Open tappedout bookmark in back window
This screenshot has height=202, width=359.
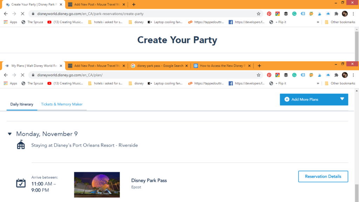[206, 22]
